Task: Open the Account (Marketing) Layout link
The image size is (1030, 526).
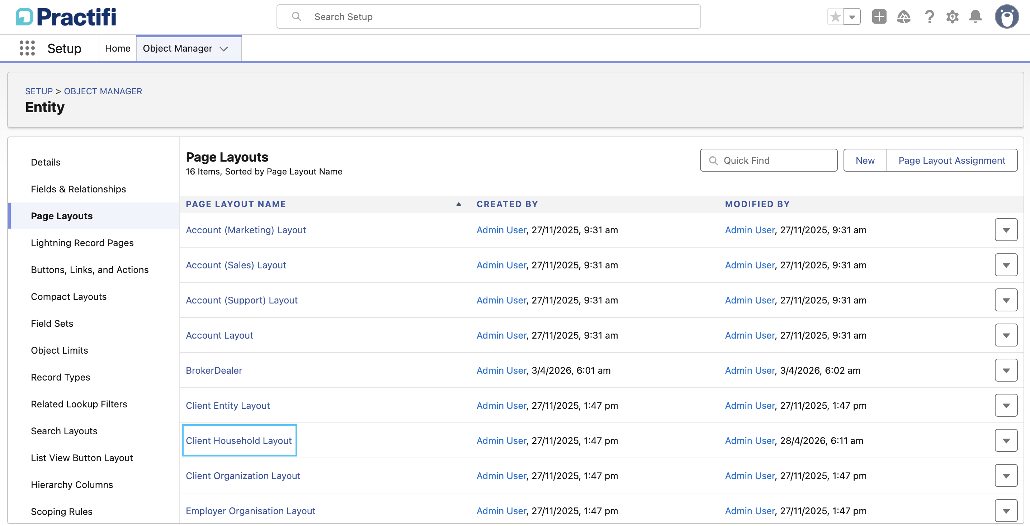Action: 246,230
